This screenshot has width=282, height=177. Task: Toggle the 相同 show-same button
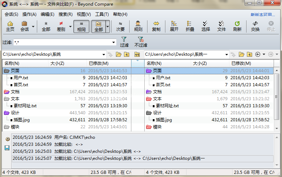tap(81, 26)
